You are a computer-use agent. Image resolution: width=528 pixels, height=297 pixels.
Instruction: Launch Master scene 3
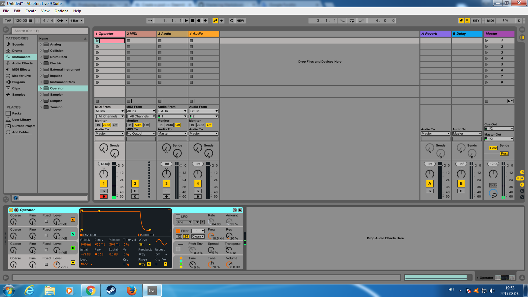click(x=486, y=52)
